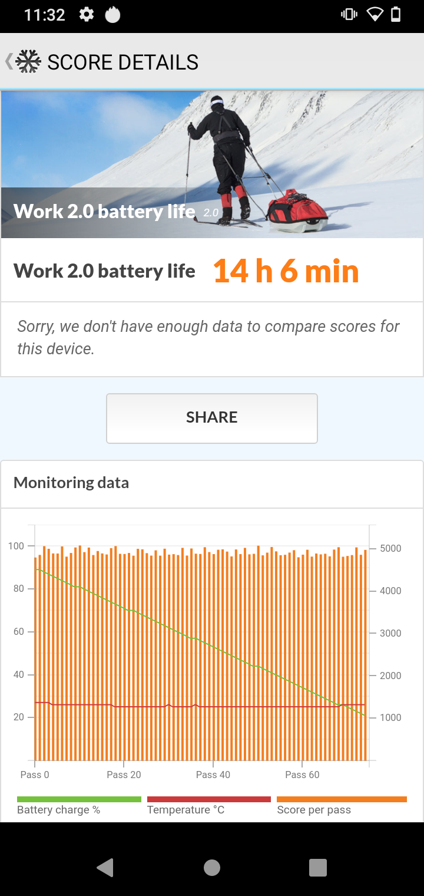The width and height of the screenshot is (424, 896).
Task: Tap the back chevron in header
Action: 8,62
